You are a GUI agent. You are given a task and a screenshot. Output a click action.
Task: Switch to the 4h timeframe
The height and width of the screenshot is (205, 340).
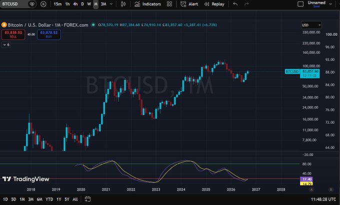coord(75,4)
